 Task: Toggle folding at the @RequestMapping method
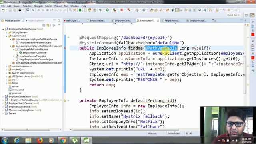coord(68,38)
